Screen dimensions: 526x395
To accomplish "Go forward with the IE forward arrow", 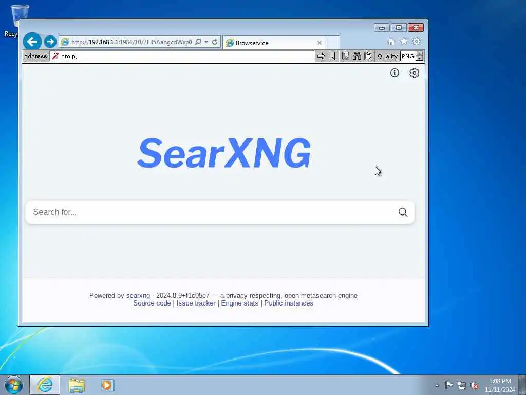I will (50, 42).
